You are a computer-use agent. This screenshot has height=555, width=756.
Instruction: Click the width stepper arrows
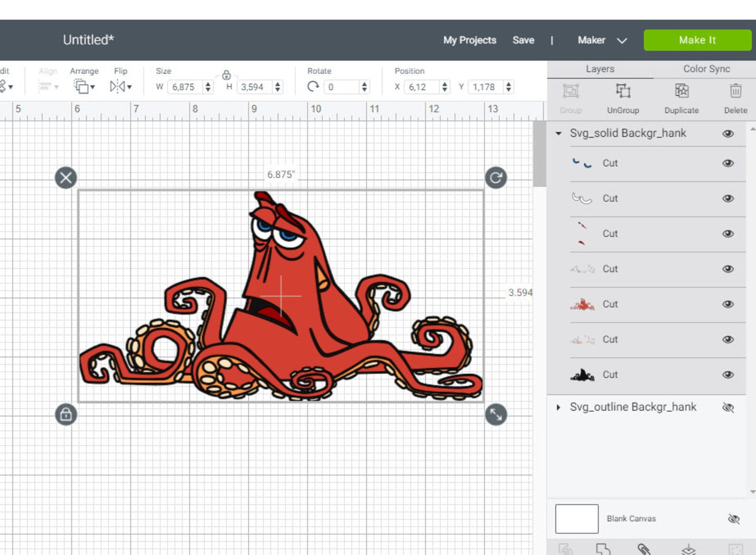click(208, 87)
